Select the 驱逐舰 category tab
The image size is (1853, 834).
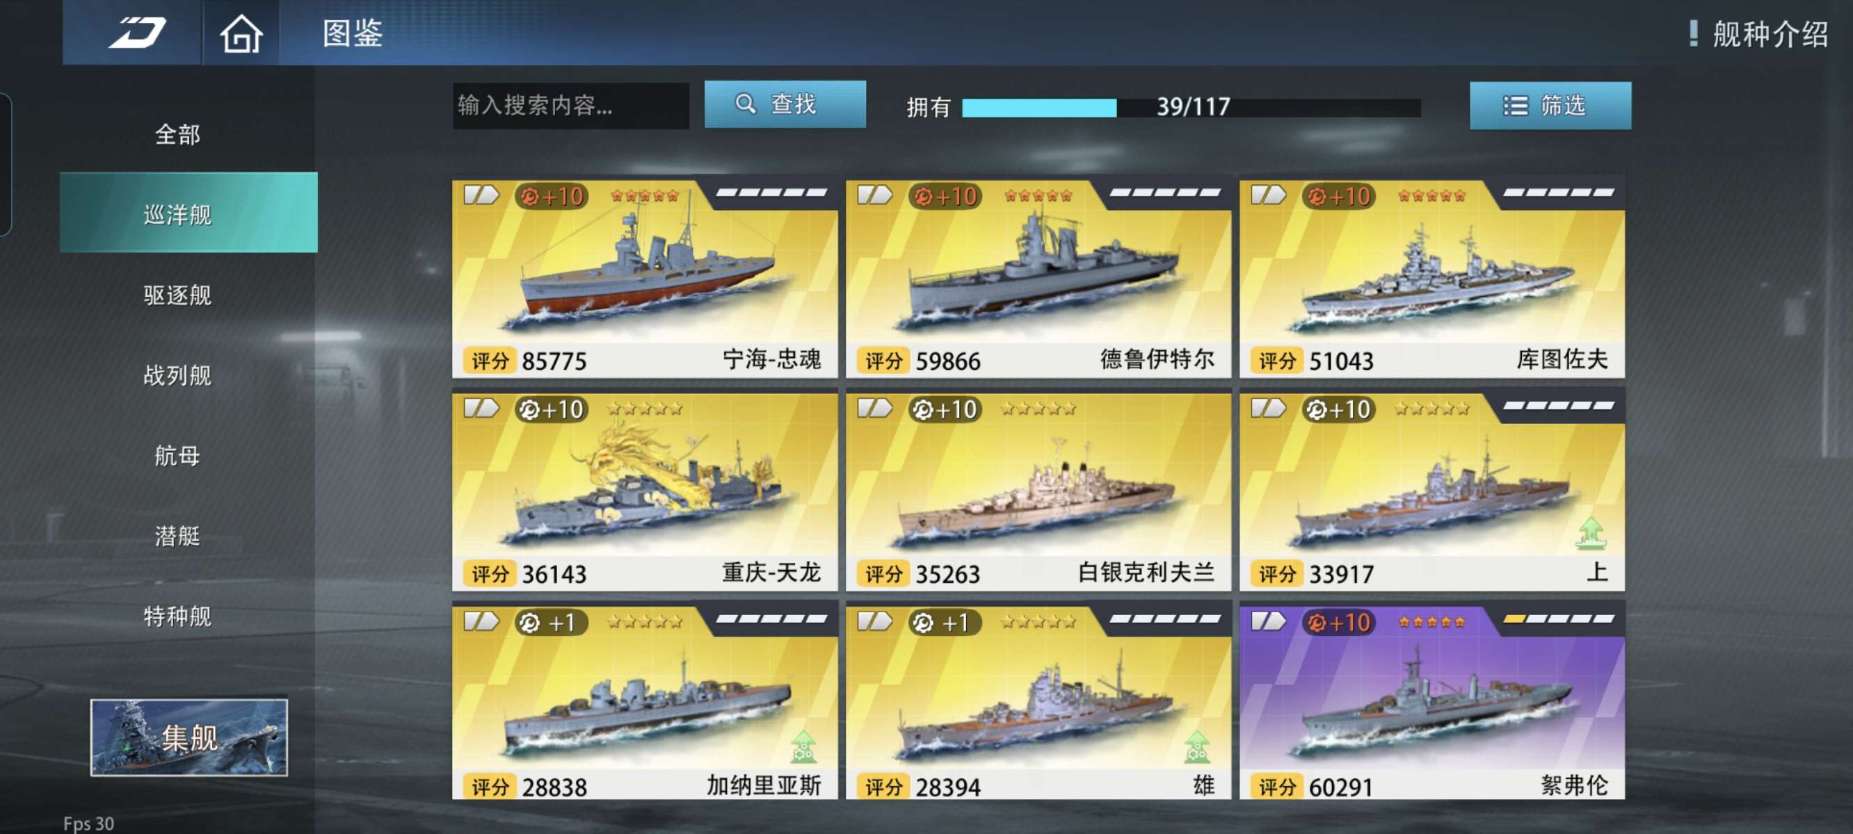177,295
